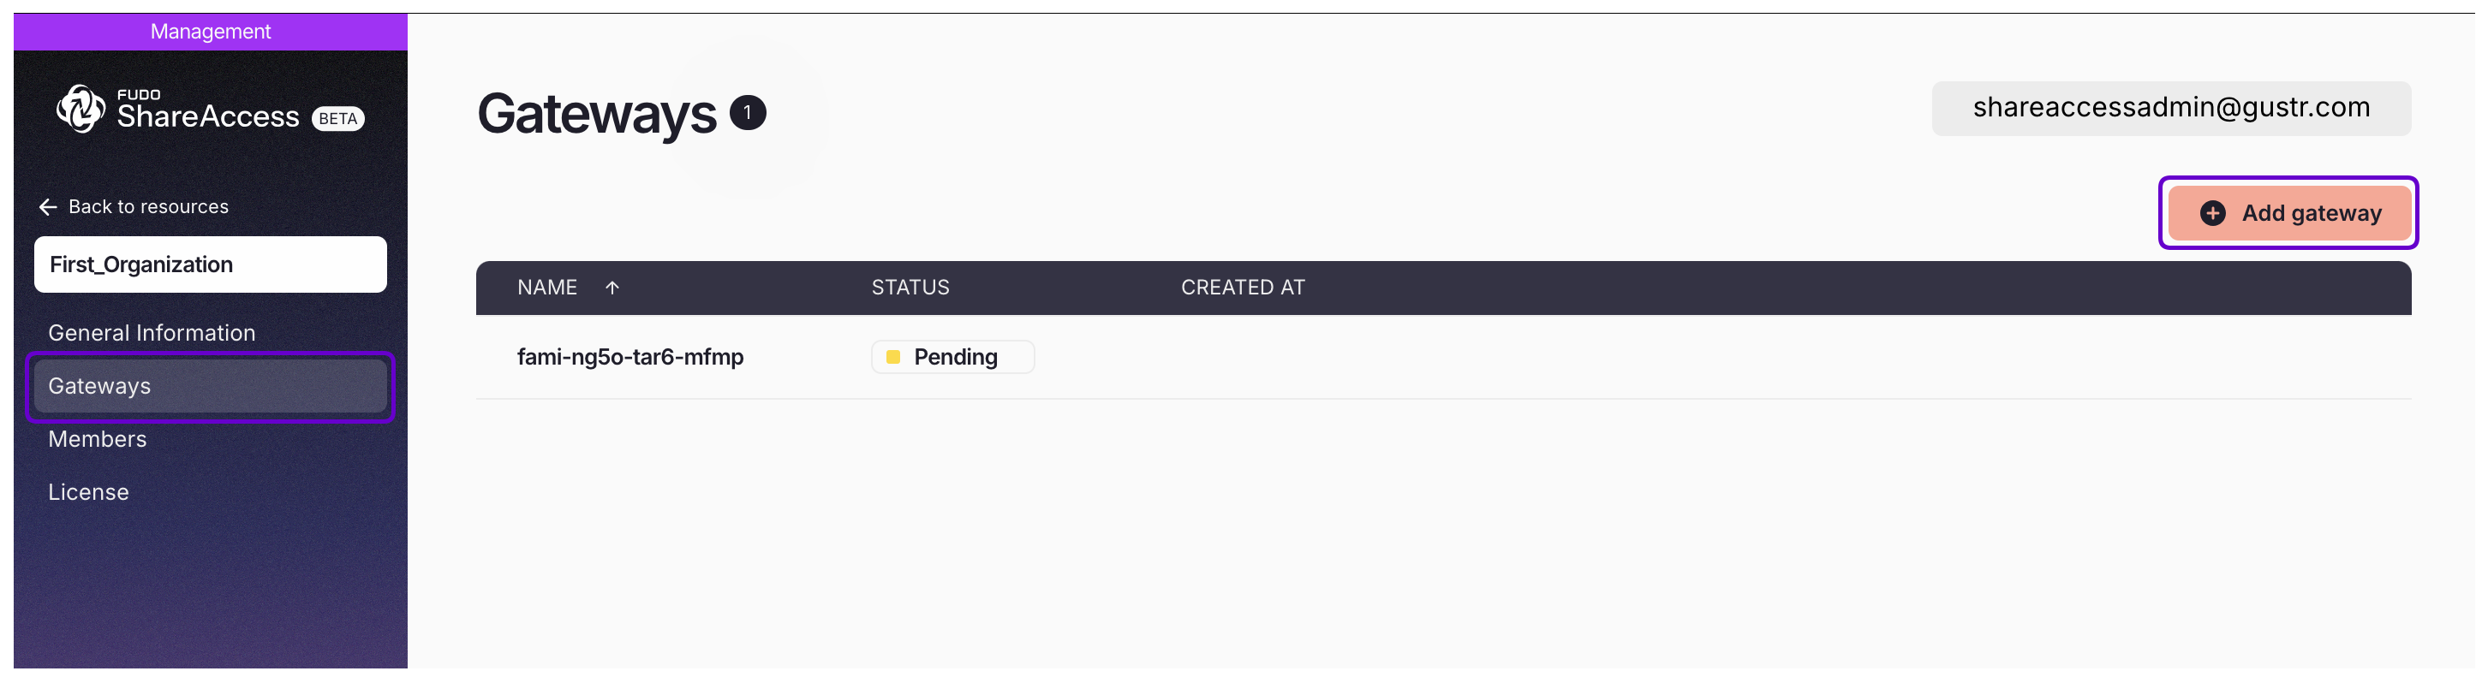Click the STATUS column header
The image size is (2488, 689).
point(910,288)
